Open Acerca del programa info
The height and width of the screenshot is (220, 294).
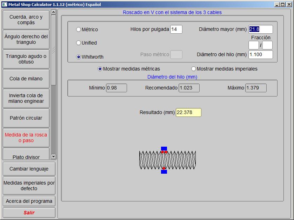pos(29,201)
